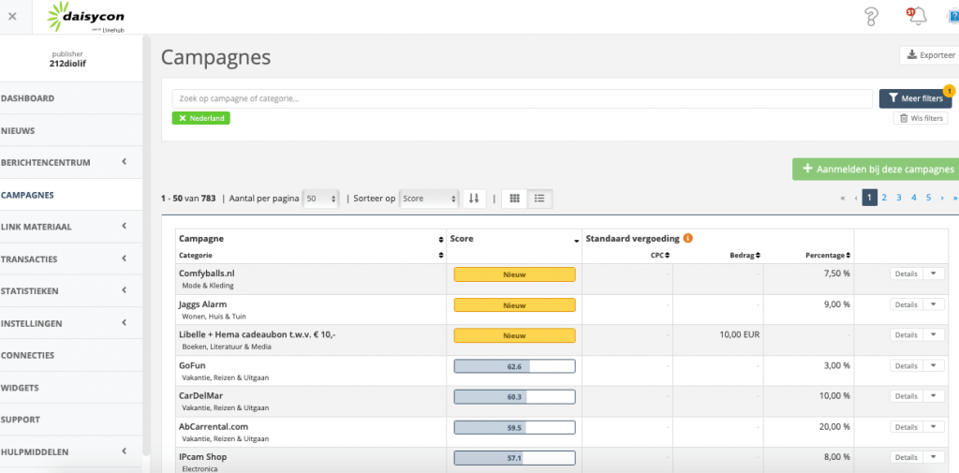Go to page 4

click(914, 198)
